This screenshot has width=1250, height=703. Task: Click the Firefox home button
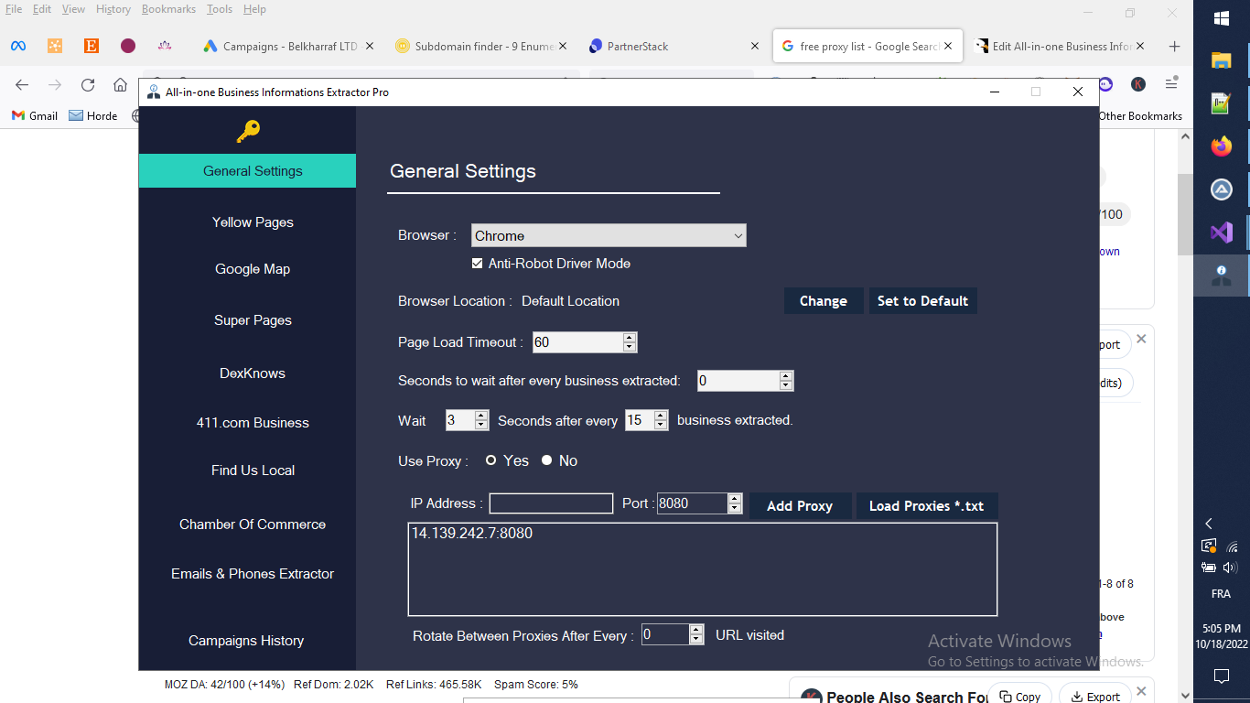(x=120, y=84)
